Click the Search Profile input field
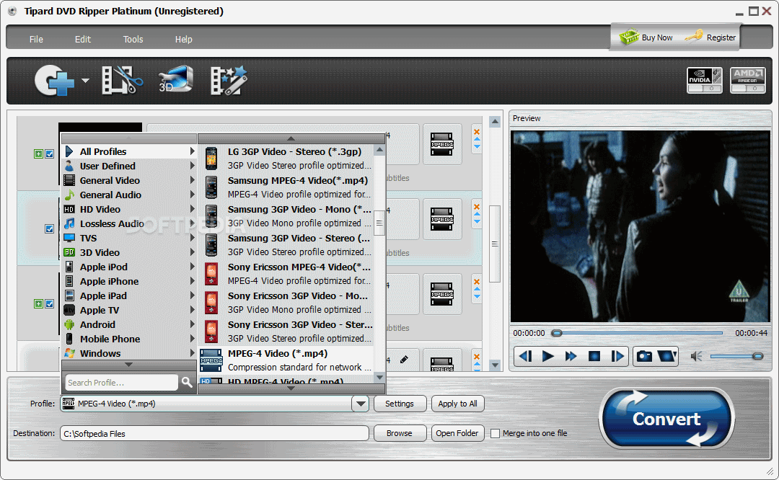The width and height of the screenshot is (779, 480). [121, 382]
